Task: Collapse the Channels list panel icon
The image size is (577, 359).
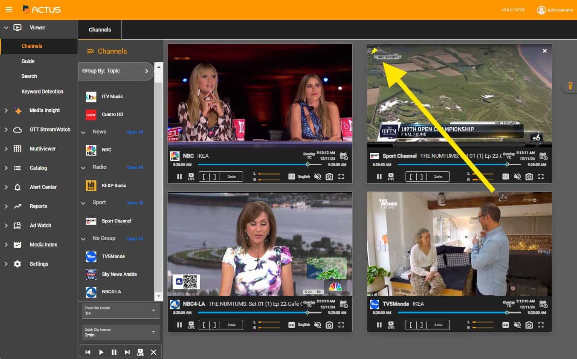Action: click(x=90, y=51)
